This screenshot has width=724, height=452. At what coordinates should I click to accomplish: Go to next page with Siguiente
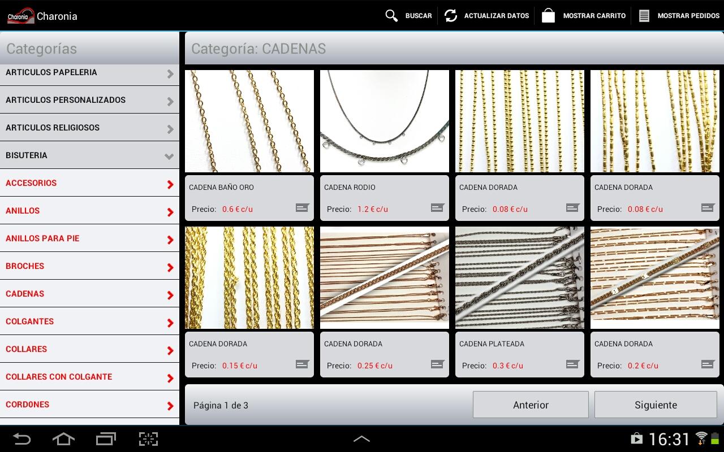656,405
